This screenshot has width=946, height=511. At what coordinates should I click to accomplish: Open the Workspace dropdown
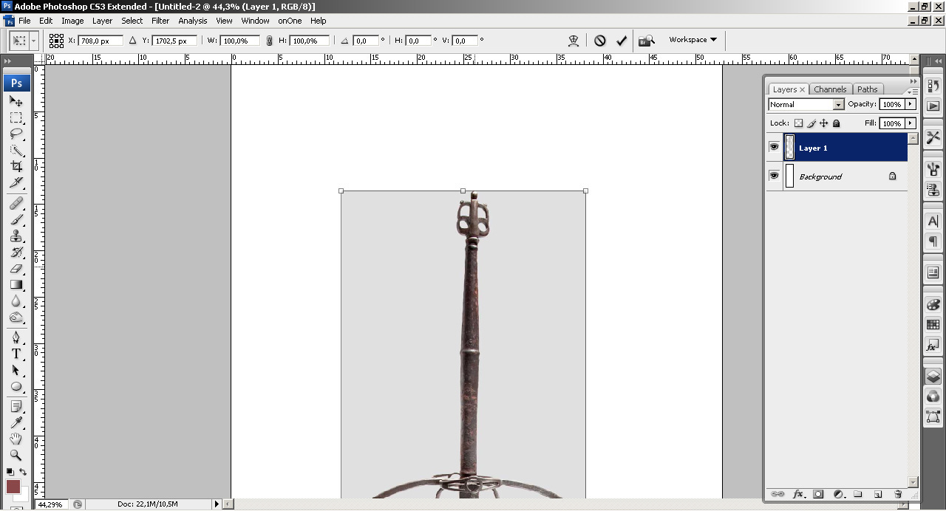click(x=693, y=40)
